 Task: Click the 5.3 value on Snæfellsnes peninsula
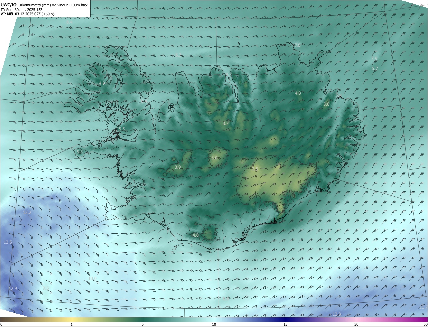click(x=79, y=152)
